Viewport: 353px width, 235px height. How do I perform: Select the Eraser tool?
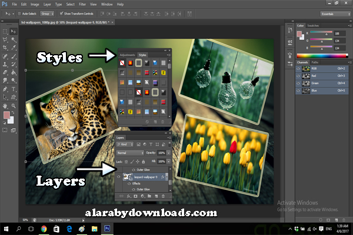[5, 72]
